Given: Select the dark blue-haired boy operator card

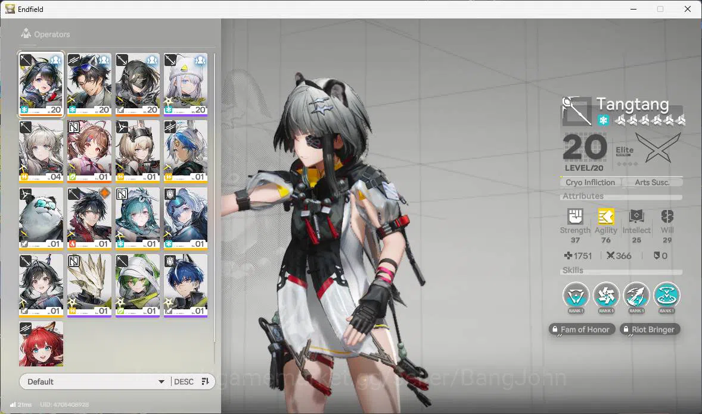Looking at the screenshot, I should [x=186, y=286].
